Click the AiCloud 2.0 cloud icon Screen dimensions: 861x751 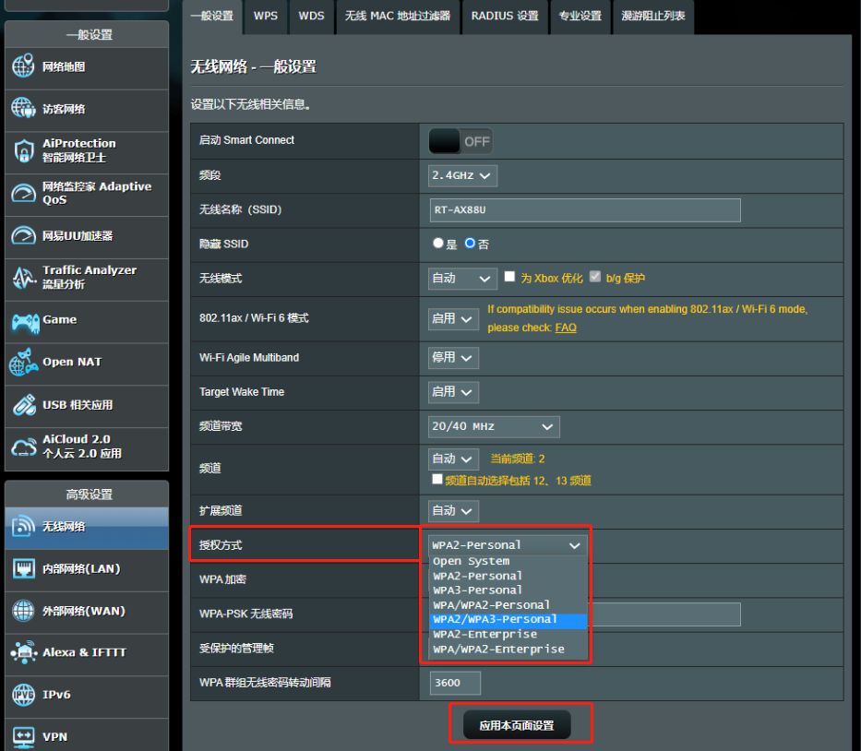[24, 447]
